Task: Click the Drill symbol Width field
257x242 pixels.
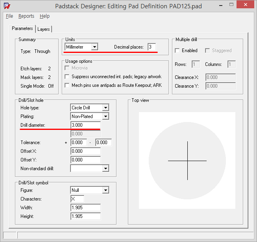Action: [85, 208]
